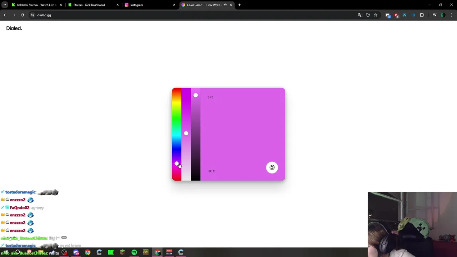Open the blue sound waves extension
457x257 pixels.
pyautogui.click(x=413, y=15)
